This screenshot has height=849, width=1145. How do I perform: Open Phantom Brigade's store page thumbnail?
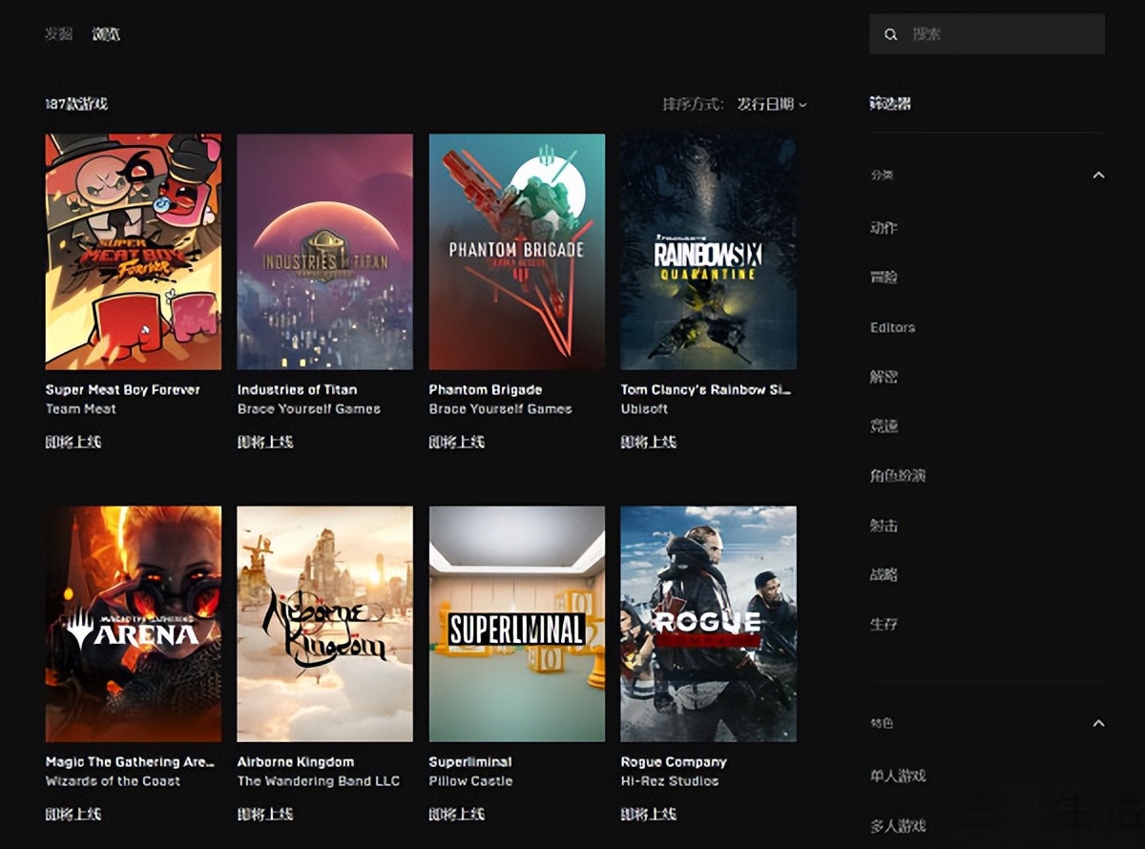516,251
